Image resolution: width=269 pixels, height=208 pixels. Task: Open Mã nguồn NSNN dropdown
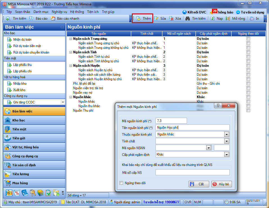click(209, 148)
